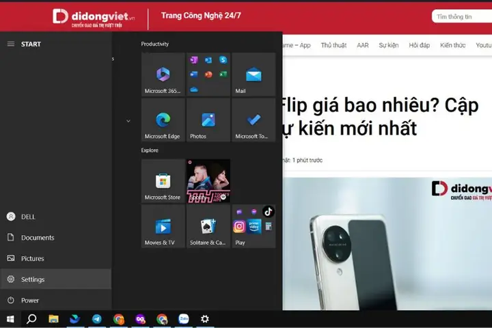The width and height of the screenshot is (492, 328).
Task: Open the AAR navigation tab
Action: coord(362,46)
